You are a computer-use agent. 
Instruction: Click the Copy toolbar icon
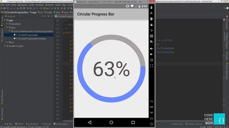tap(21, 9)
